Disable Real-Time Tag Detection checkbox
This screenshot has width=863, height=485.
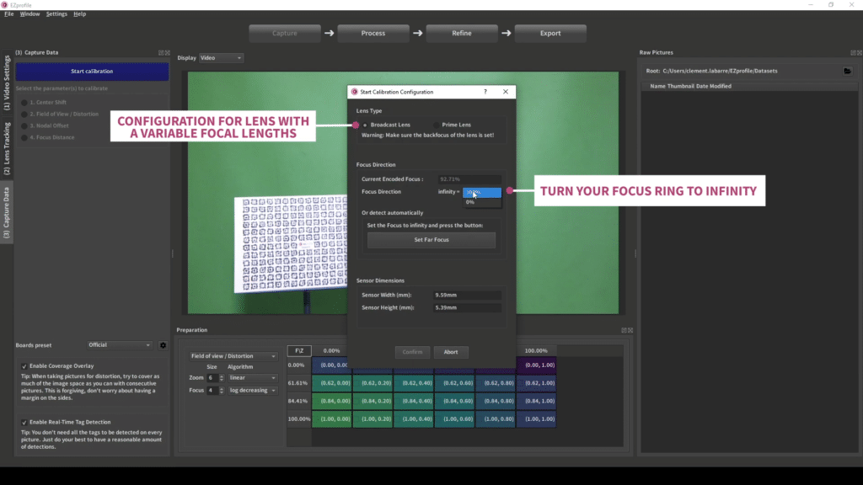pos(24,422)
